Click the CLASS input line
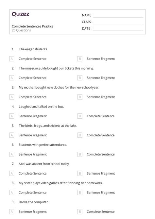The image size is (155, 219). (x=118, y=22)
